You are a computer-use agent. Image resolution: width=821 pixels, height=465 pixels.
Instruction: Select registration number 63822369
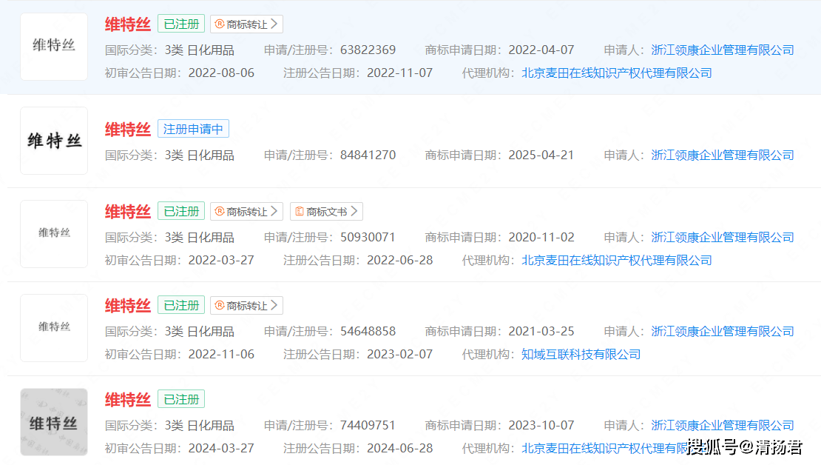coord(368,50)
